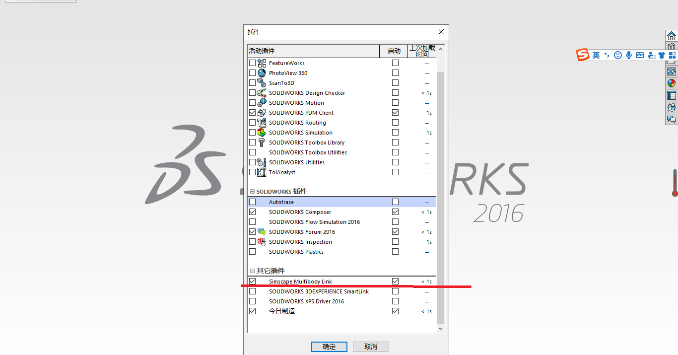Activate Sogou voice input microphone

click(x=629, y=55)
